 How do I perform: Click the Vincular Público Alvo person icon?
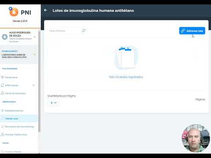coord(2,134)
